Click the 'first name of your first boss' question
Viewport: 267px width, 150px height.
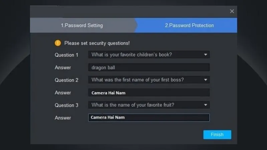pyautogui.click(x=138, y=80)
